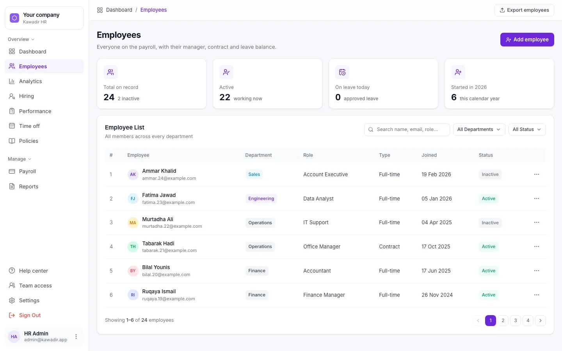The image size is (562, 351).
Task: Open the All Status filter dropdown
Action: (x=527, y=129)
